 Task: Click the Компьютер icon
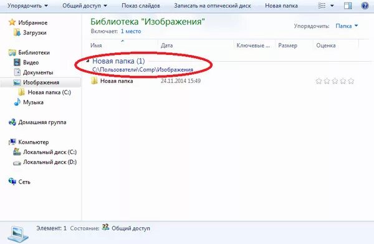tap(12, 142)
